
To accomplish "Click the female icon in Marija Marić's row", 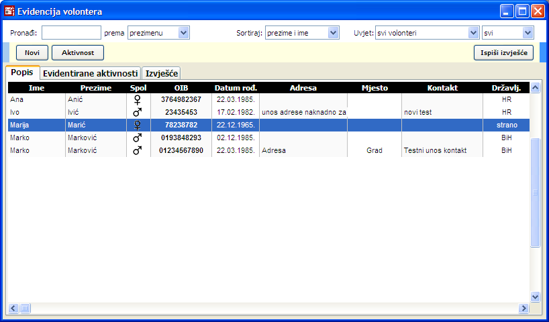I will click(137, 125).
